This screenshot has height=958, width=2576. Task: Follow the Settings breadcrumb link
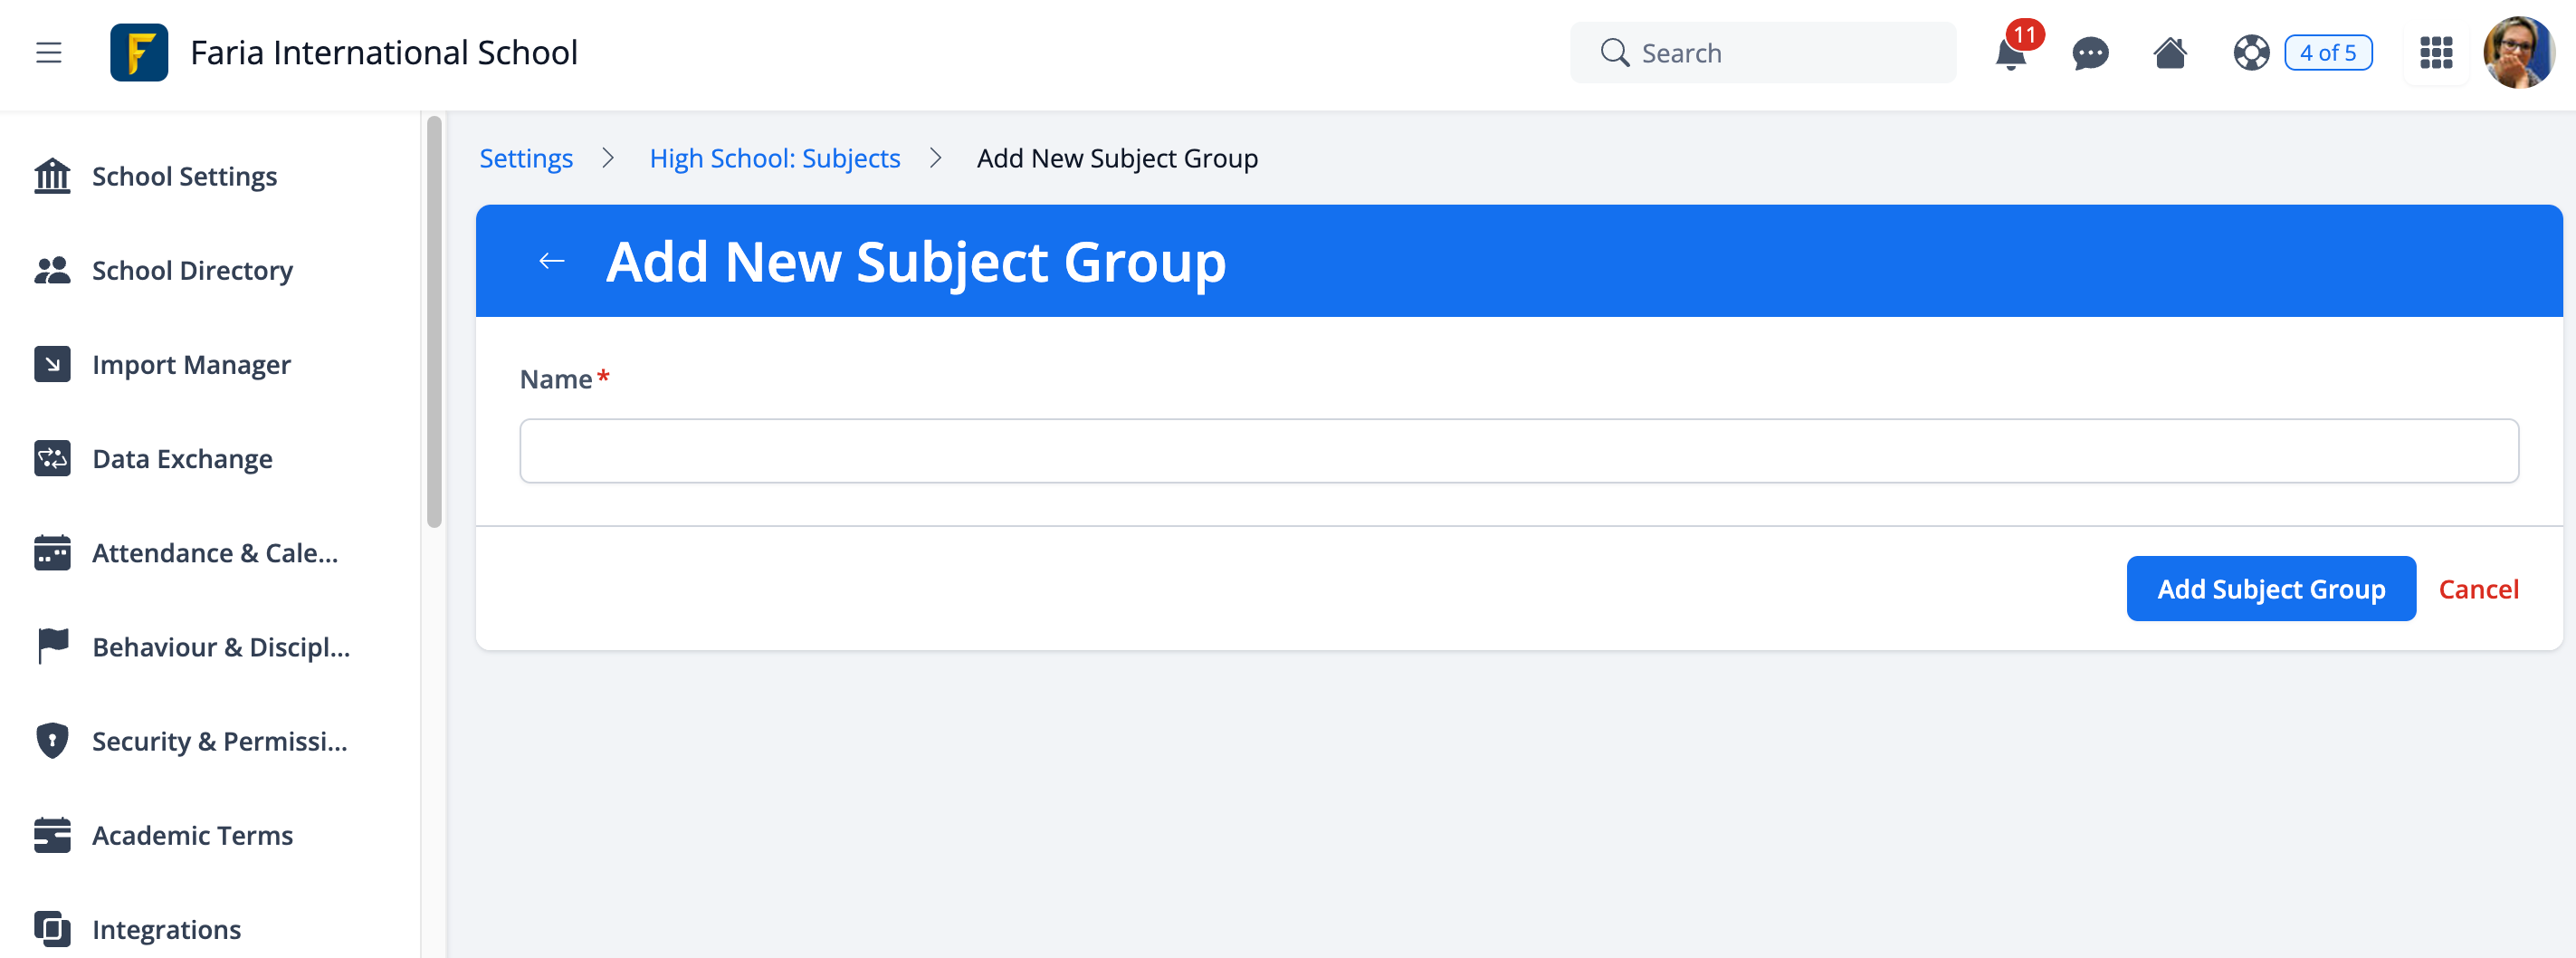click(x=526, y=158)
